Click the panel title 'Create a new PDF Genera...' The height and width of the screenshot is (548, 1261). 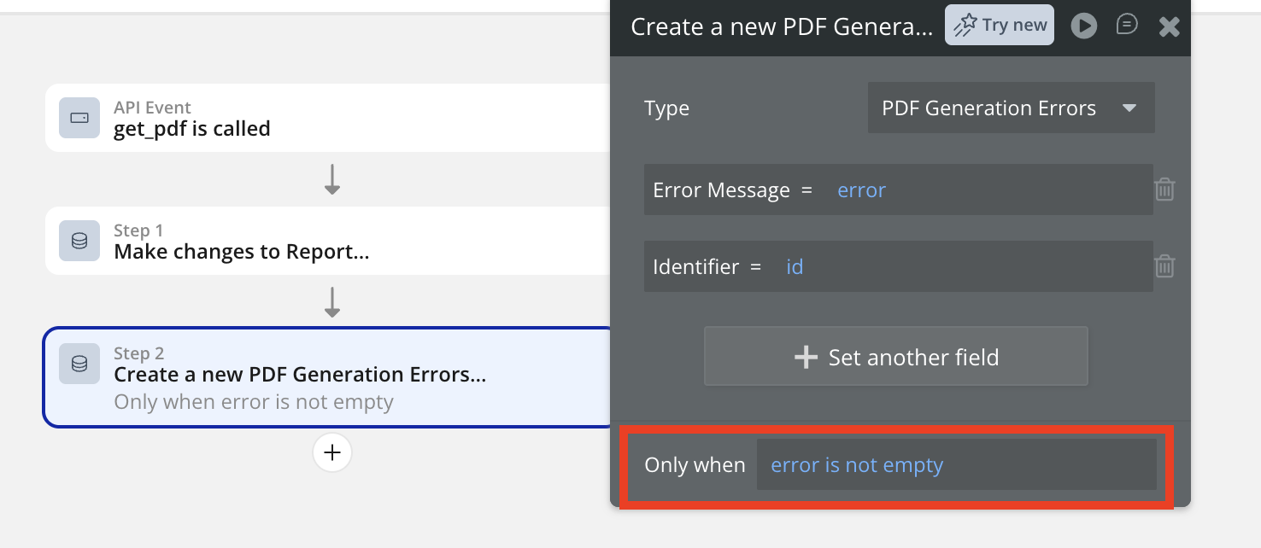click(782, 26)
